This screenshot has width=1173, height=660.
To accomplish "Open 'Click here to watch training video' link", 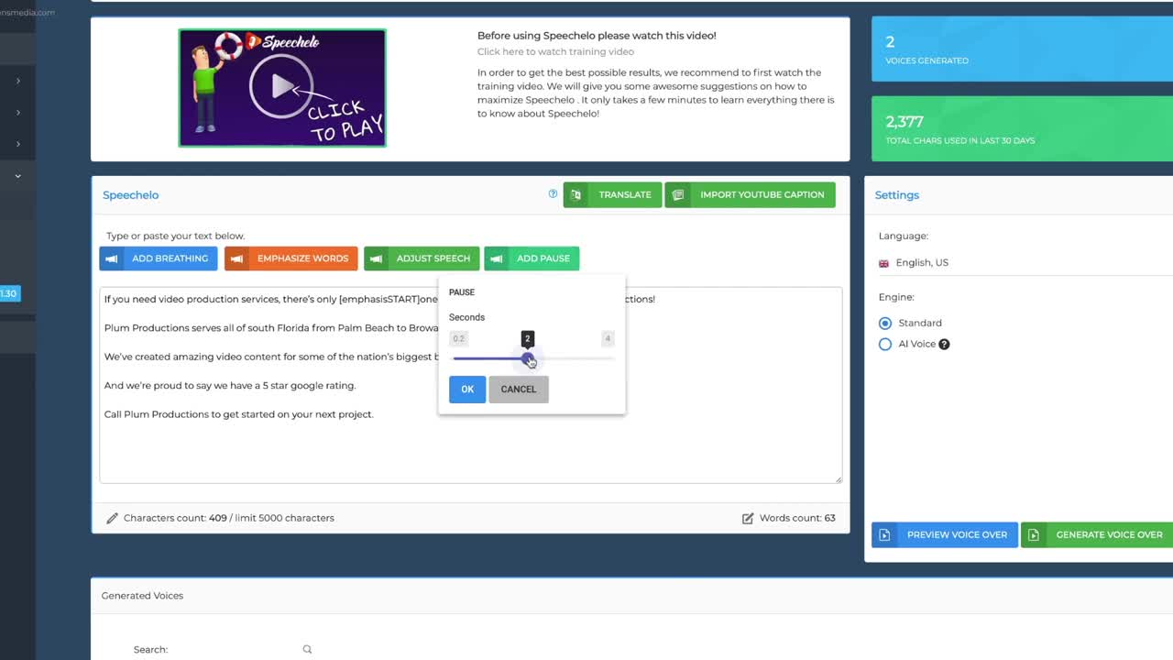I will pos(555,51).
